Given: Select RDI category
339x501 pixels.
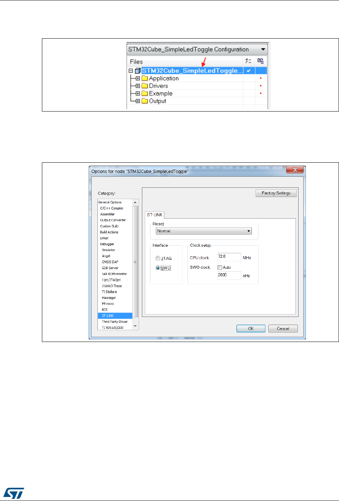Looking at the screenshot, I should (x=105, y=310).
